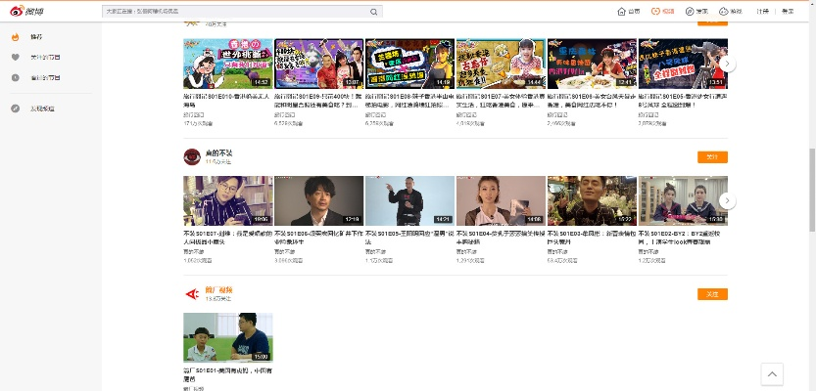
Task: Click the 真的不装 channel avatar
Action: (192, 156)
